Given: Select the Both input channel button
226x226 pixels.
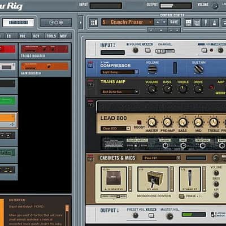Looking at the screenshot, I should pyautogui.click(x=169, y=51).
